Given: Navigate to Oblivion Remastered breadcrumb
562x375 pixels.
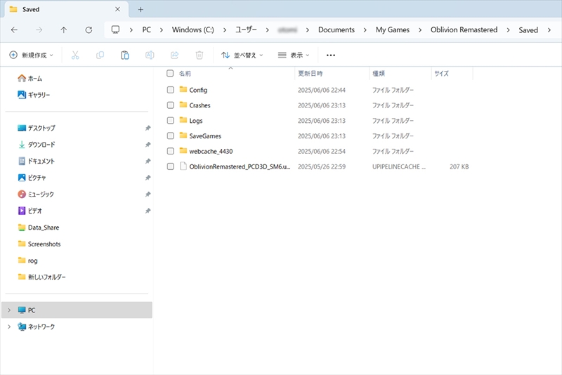Looking at the screenshot, I should pos(464,29).
